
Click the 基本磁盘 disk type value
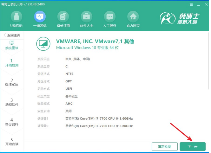[x=71, y=96]
